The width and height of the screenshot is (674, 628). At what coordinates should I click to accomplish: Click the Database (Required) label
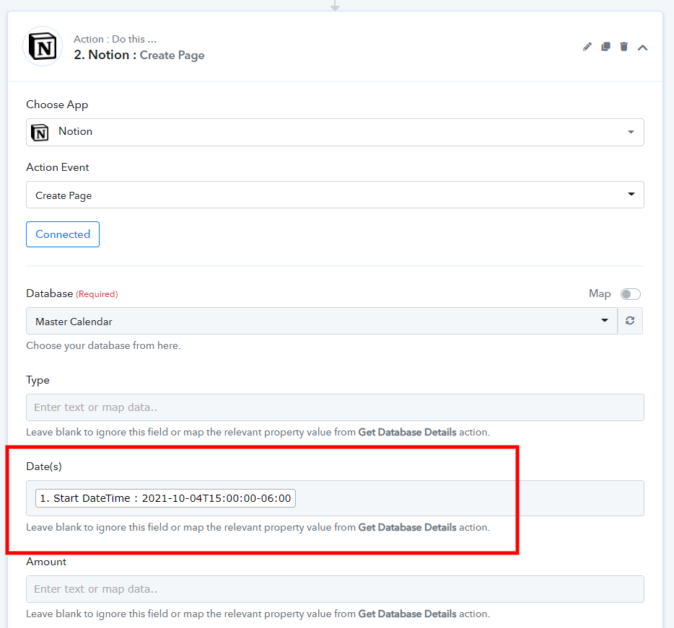(x=71, y=293)
